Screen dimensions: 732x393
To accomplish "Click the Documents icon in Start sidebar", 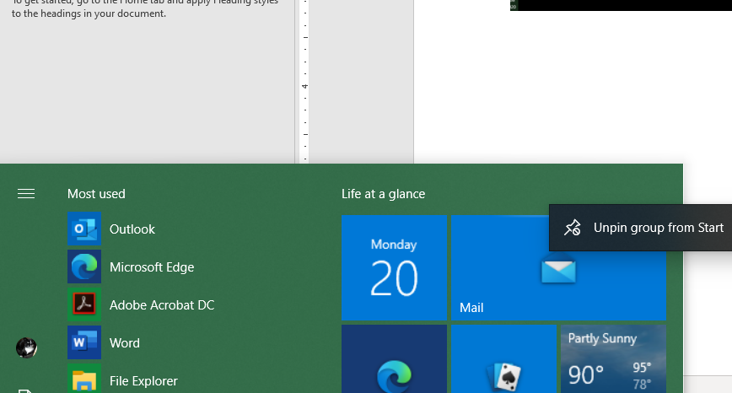I will [26, 391].
